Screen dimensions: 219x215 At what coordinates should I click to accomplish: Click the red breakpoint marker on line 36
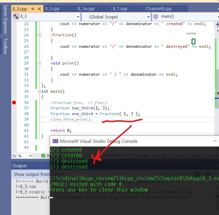click(x=14, y=102)
